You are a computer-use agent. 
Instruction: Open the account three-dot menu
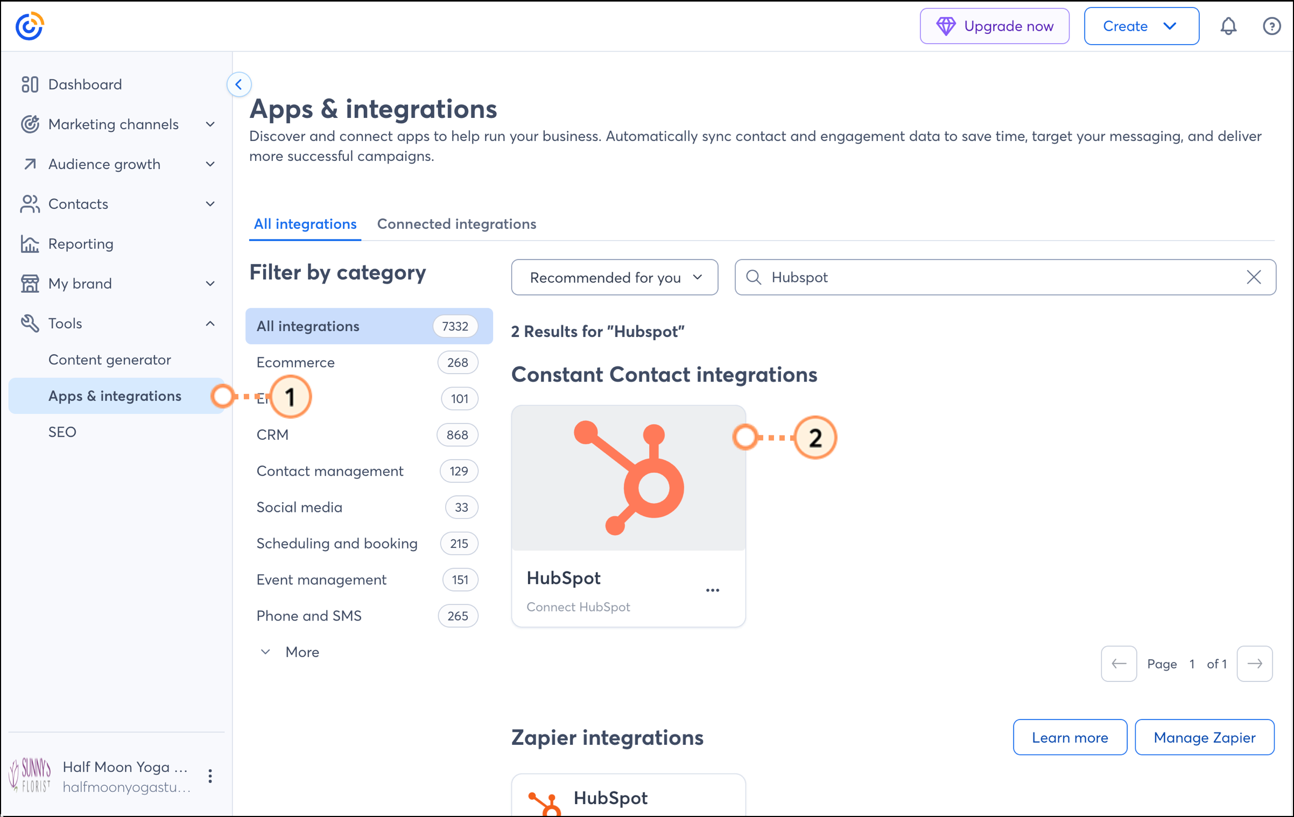(x=210, y=776)
